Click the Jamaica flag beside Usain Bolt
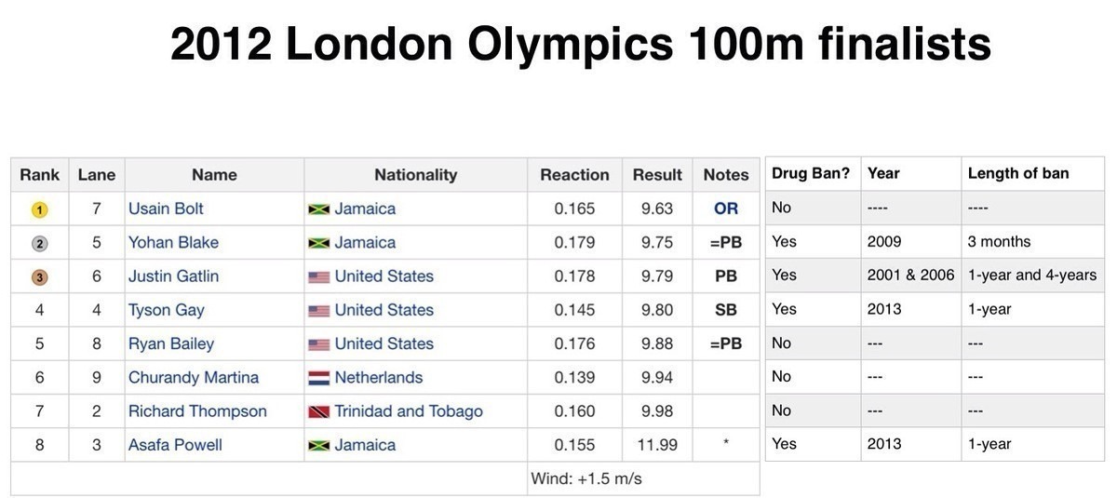This screenshot has width=1117, height=498. [x=319, y=209]
